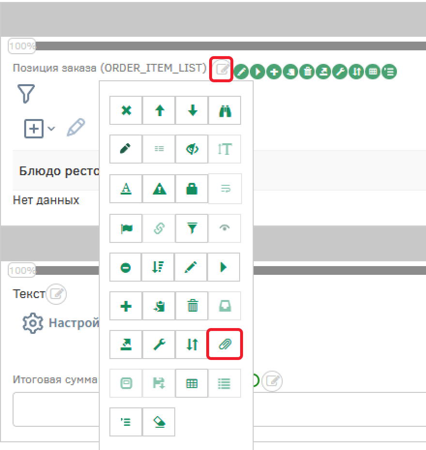
Task: Click the wrench settings icon in popup
Action: (159, 344)
